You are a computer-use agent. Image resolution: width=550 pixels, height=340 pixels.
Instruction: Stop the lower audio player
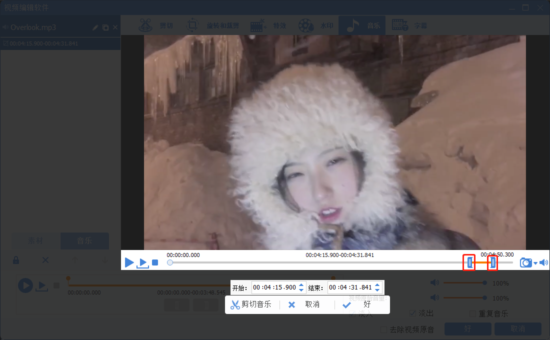pos(56,285)
